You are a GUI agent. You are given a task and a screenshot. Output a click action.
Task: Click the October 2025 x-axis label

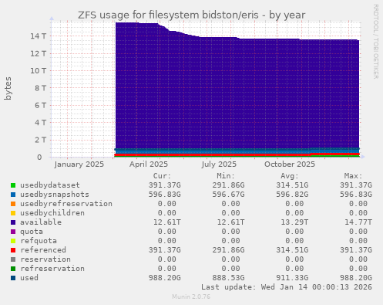click(x=290, y=164)
